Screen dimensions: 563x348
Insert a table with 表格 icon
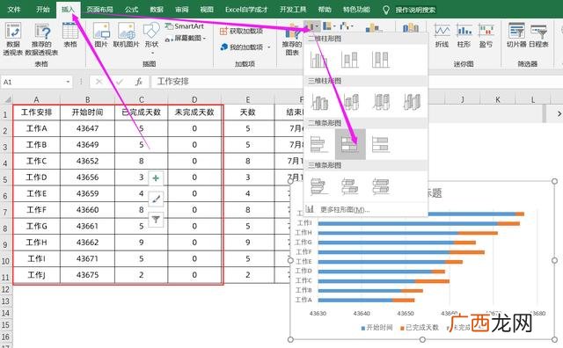tap(70, 35)
